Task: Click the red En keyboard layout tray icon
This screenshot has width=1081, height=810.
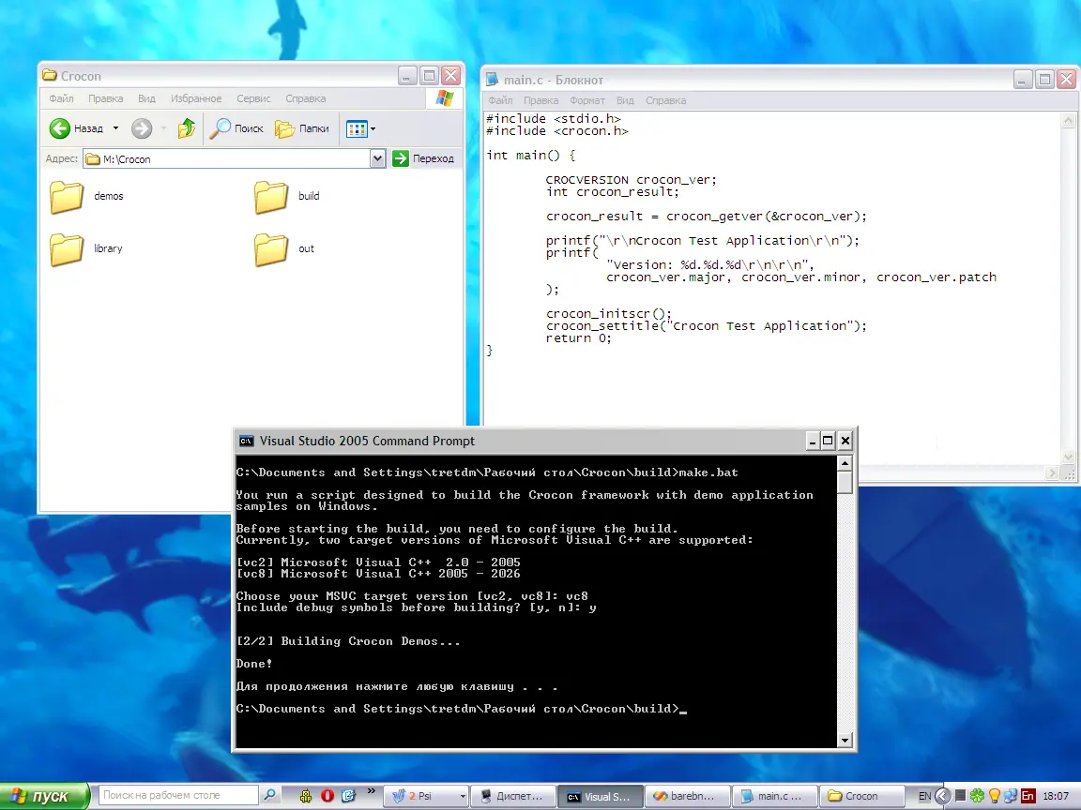Action: 1028,796
